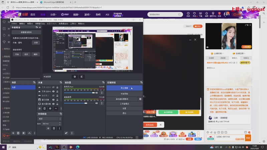Open OBS 停靠窗口(D) menu
The width and height of the screenshot is (267, 150).
pyautogui.click(x=40, y=24)
